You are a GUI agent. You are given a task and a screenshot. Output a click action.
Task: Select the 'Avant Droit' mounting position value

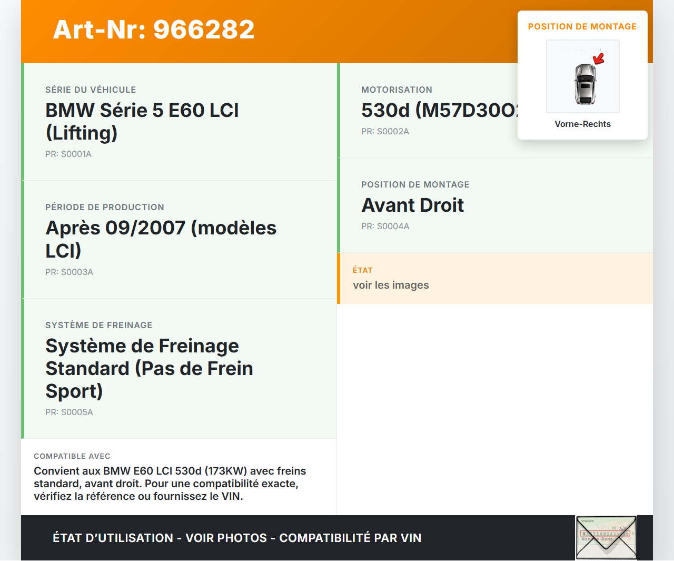click(x=412, y=205)
